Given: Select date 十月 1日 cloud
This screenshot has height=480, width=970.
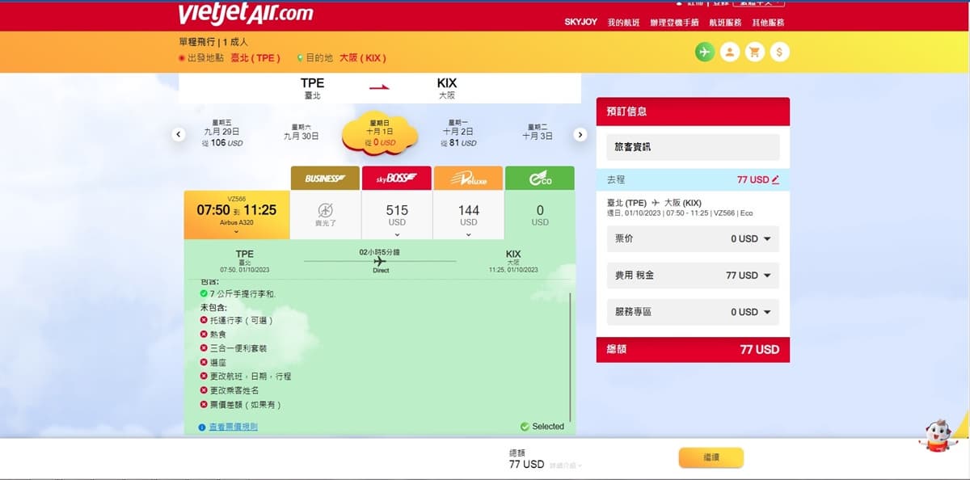Looking at the screenshot, I should (x=380, y=133).
